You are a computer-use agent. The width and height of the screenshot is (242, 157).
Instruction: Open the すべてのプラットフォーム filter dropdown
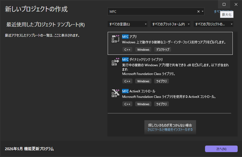[x=170, y=24]
